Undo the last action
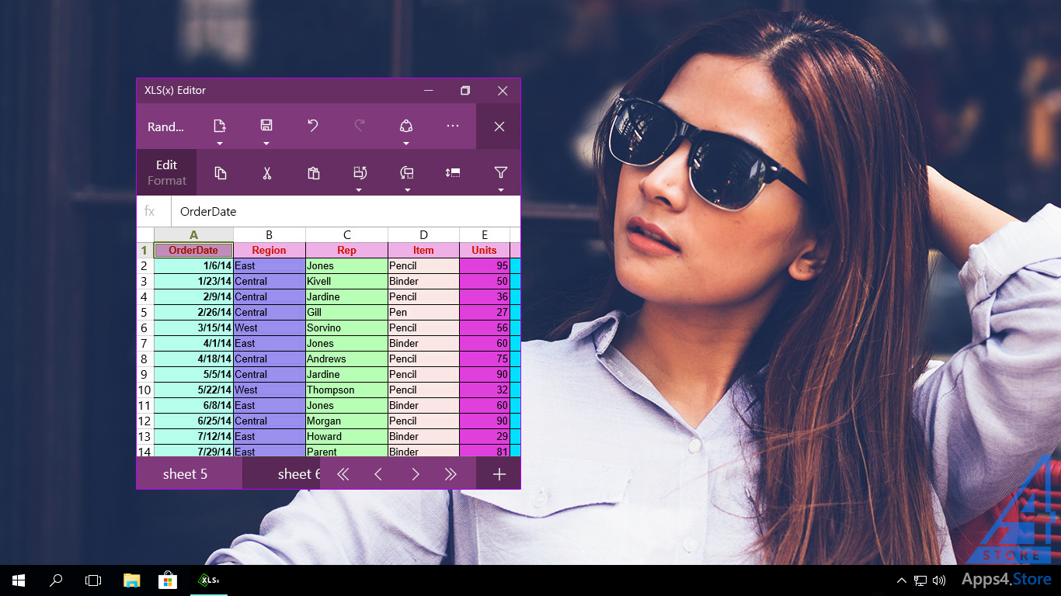Image resolution: width=1061 pixels, height=596 pixels. point(313,126)
